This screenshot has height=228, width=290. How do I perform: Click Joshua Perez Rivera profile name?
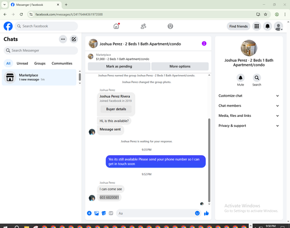[x=115, y=97]
